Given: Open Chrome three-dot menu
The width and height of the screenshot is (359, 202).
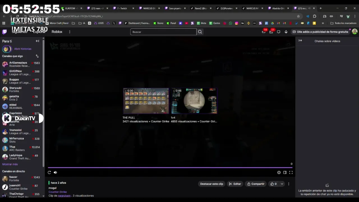Looking at the screenshot, I should click(355, 16).
